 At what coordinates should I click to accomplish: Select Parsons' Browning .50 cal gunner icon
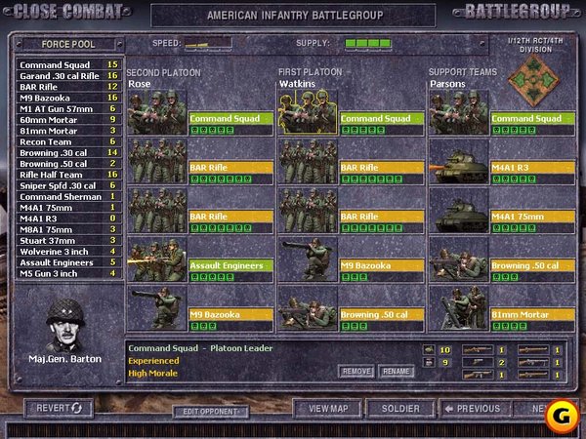click(459, 259)
